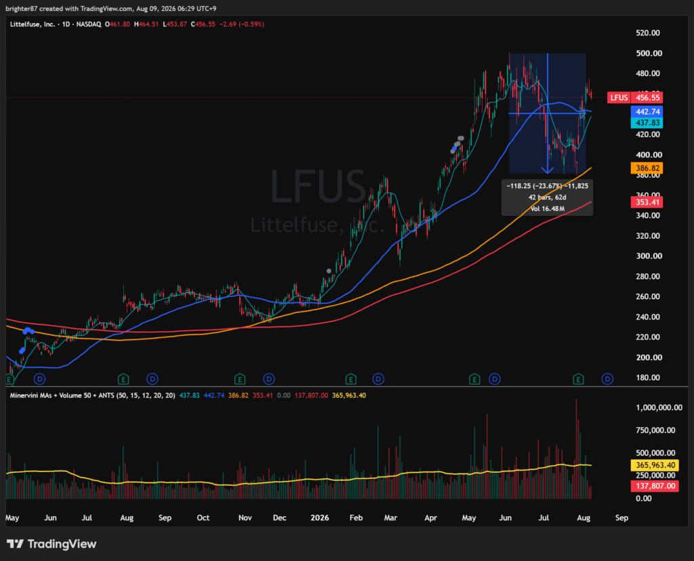This screenshot has height=561, width=694.
Task: Click the 500.00 price axis label
Action: 649,53
